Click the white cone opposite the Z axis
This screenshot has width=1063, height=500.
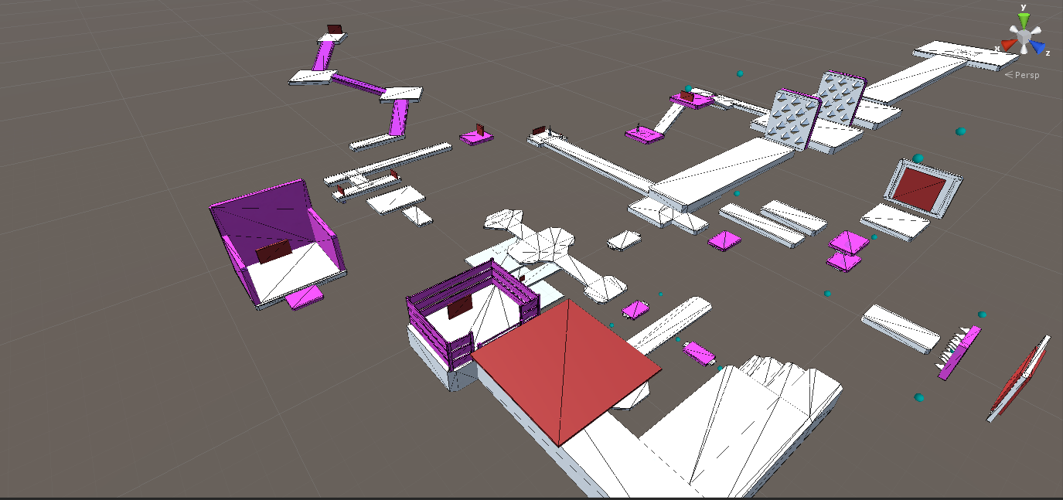pos(1014,29)
